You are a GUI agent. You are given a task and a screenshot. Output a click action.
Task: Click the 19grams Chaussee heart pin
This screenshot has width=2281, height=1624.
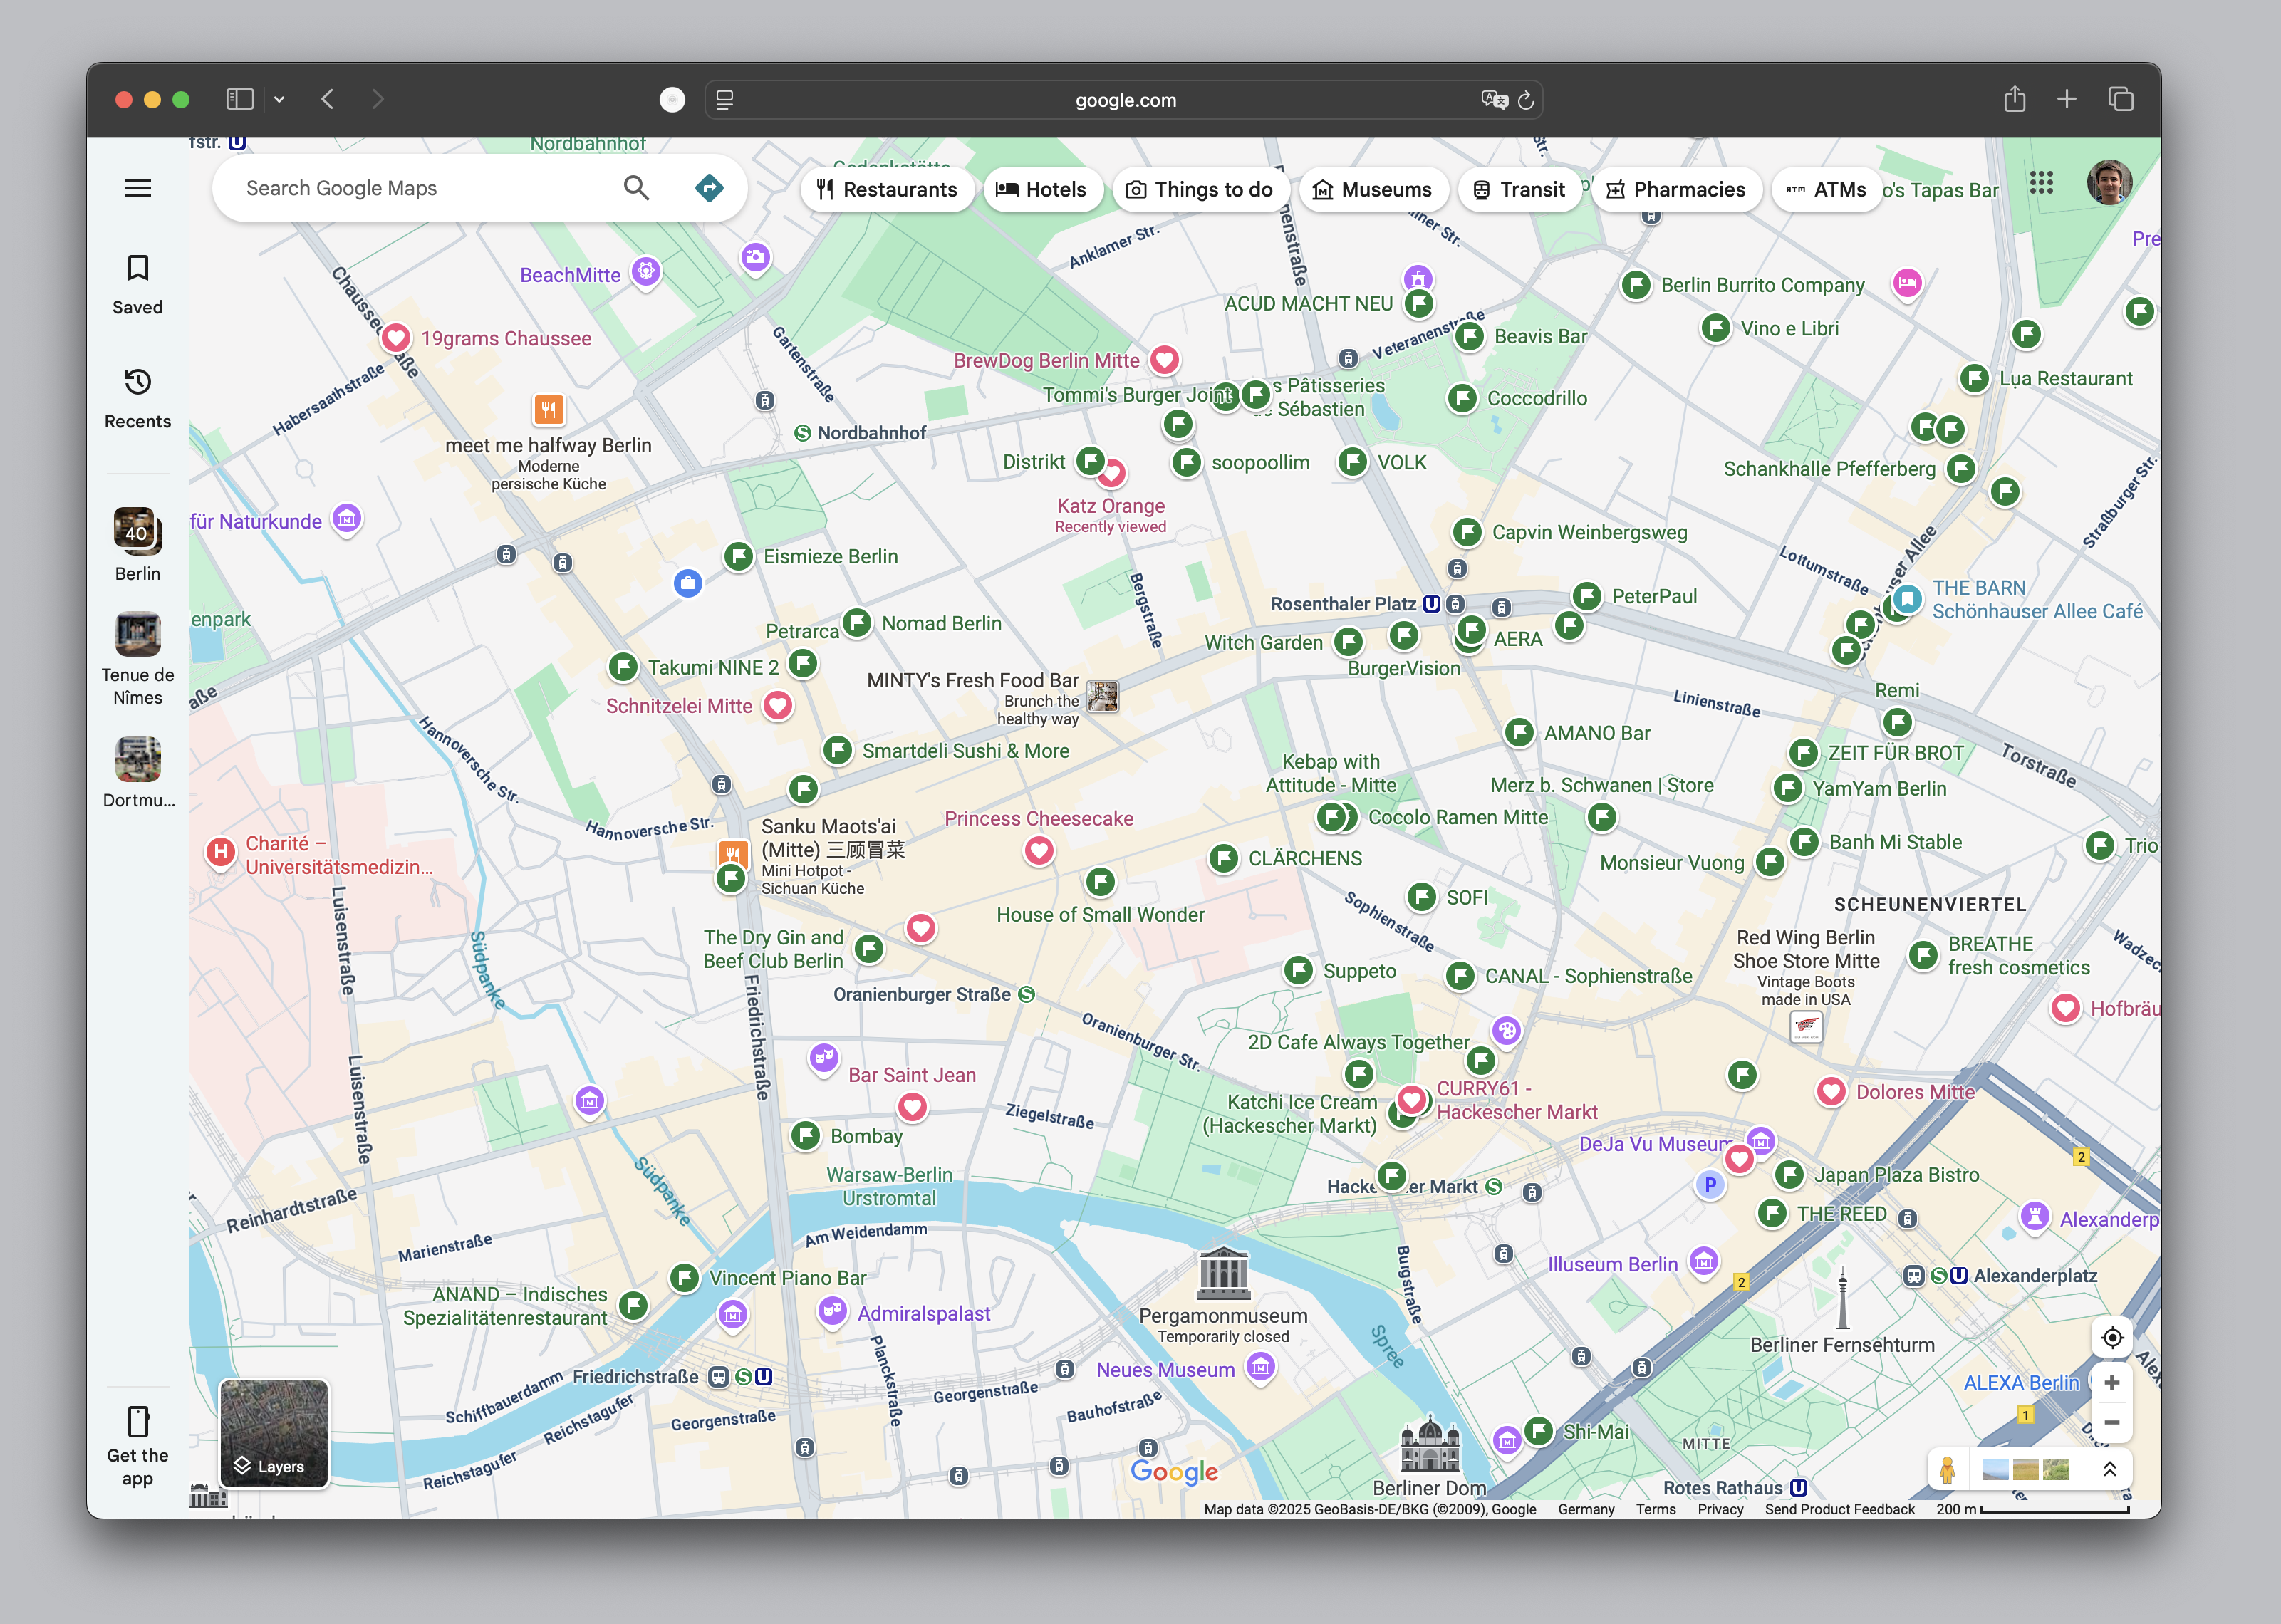pyautogui.click(x=396, y=338)
